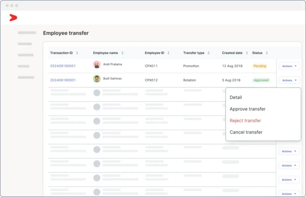
Task: Select Detail from the actions menu
Action: [236, 97]
